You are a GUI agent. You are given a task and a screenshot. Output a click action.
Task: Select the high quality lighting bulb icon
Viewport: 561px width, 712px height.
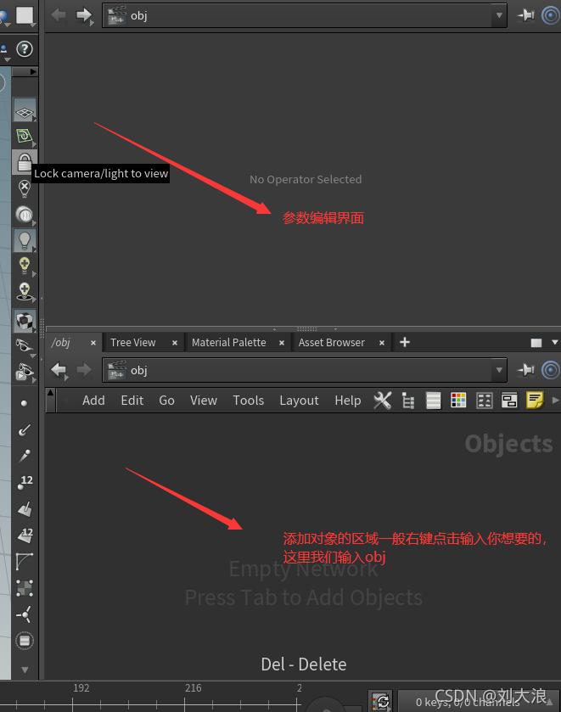tap(25, 266)
